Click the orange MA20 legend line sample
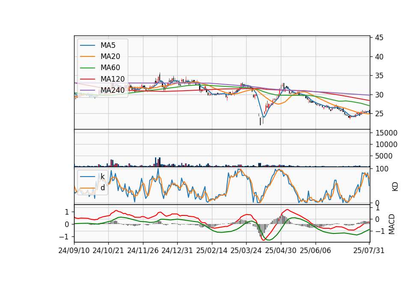The image size is (411, 295). point(87,57)
